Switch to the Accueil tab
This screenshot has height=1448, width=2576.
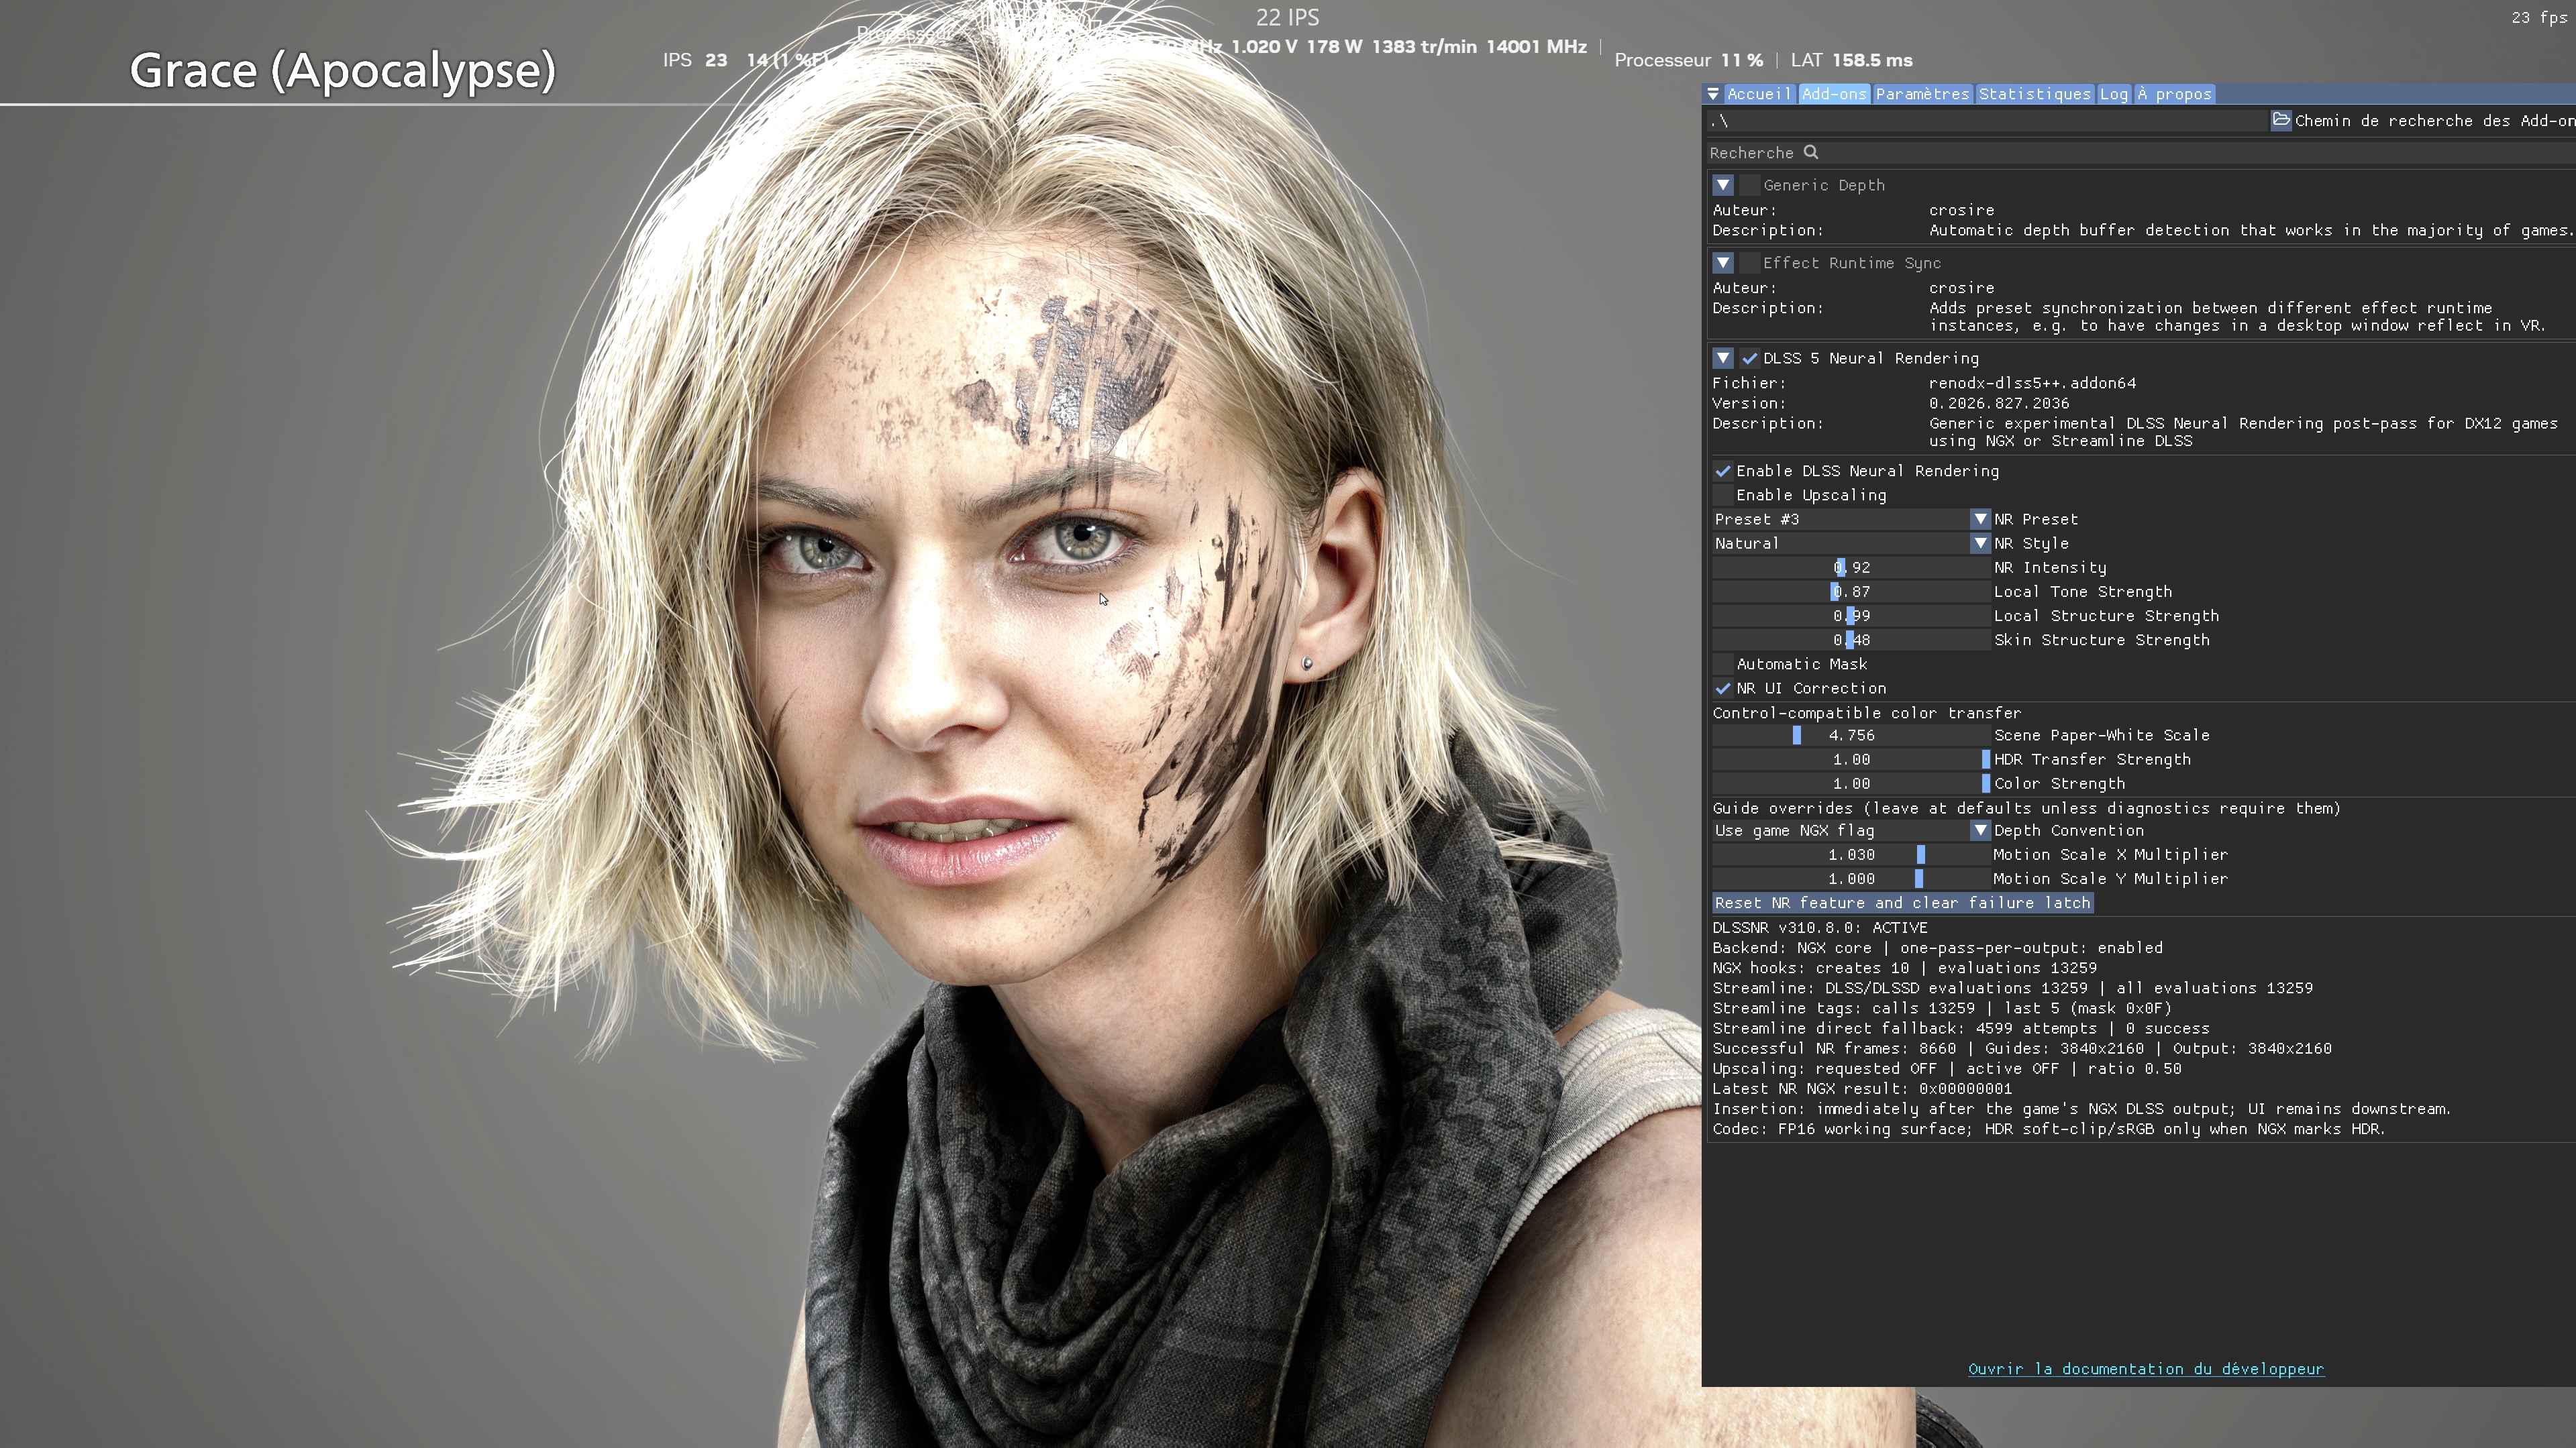point(1758,94)
